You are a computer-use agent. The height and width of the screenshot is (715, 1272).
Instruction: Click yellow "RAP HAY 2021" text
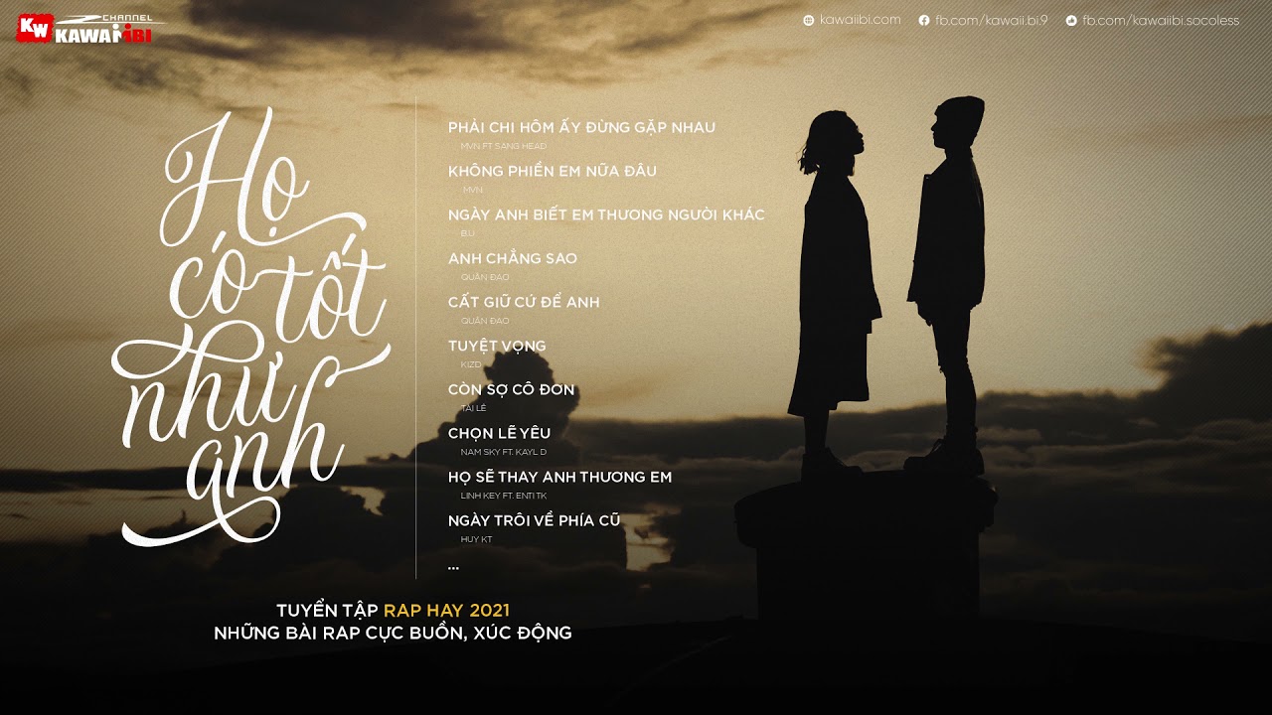point(446,610)
